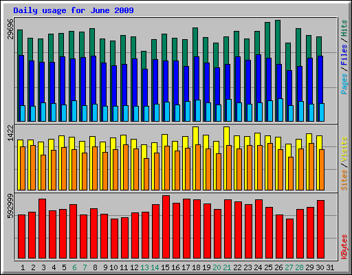
Task: Click weekend day 21 label
Action: [x=227, y=267]
